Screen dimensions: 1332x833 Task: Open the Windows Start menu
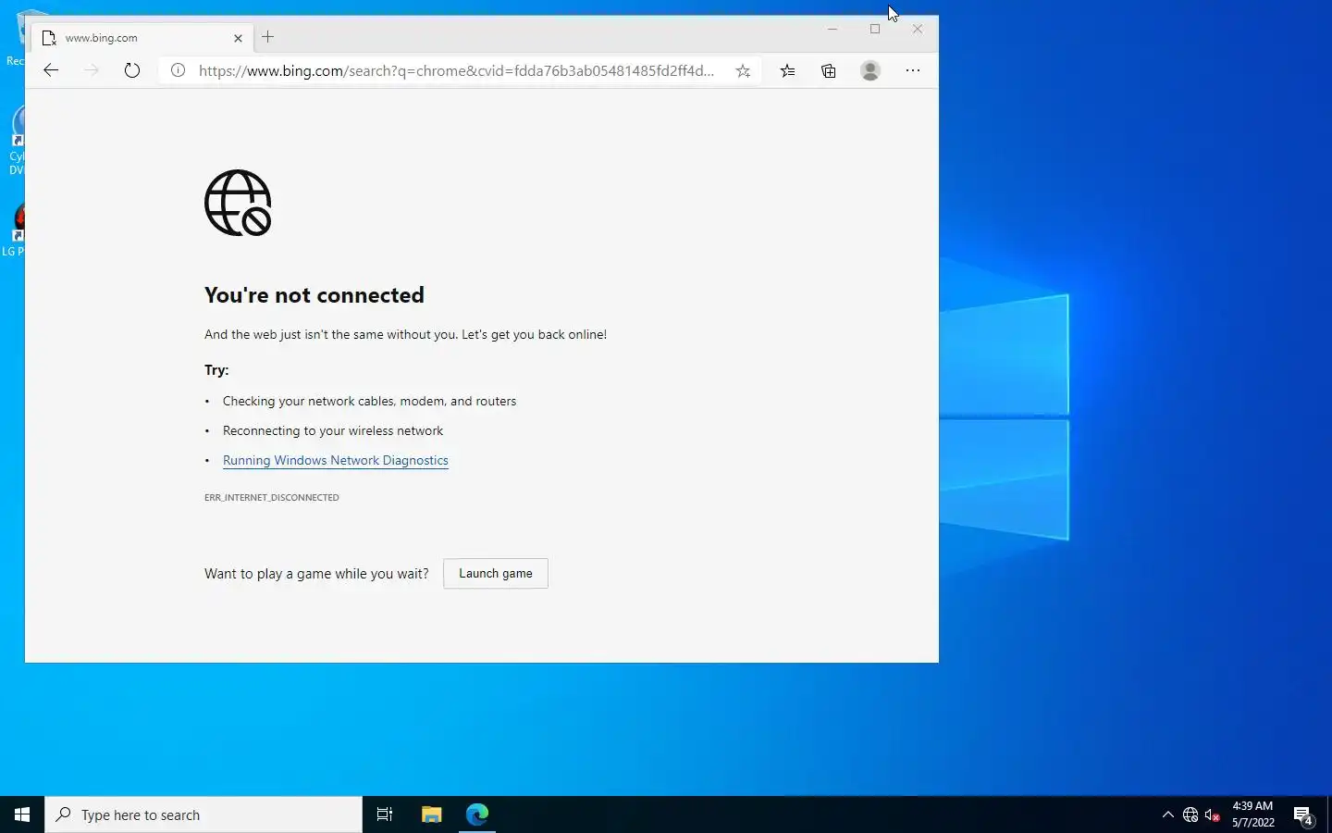click(22, 814)
